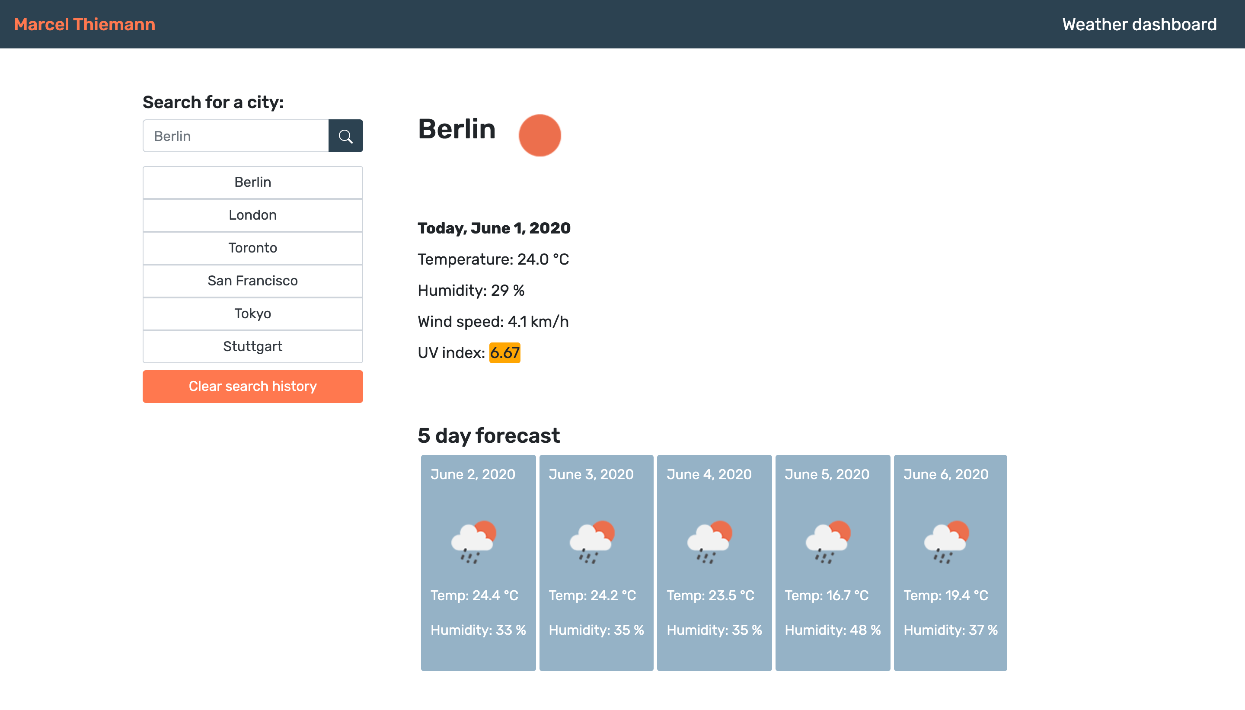Click the 5 day forecast heading
Image resolution: width=1245 pixels, height=710 pixels.
click(488, 435)
